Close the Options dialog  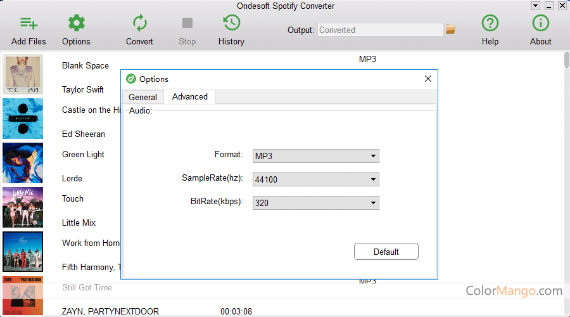(428, 79)
